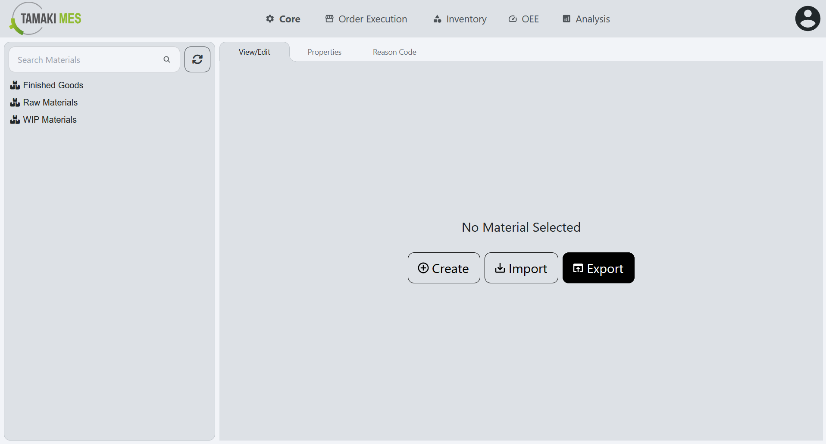
Task: Click the Export button
Action: [598, 268]
